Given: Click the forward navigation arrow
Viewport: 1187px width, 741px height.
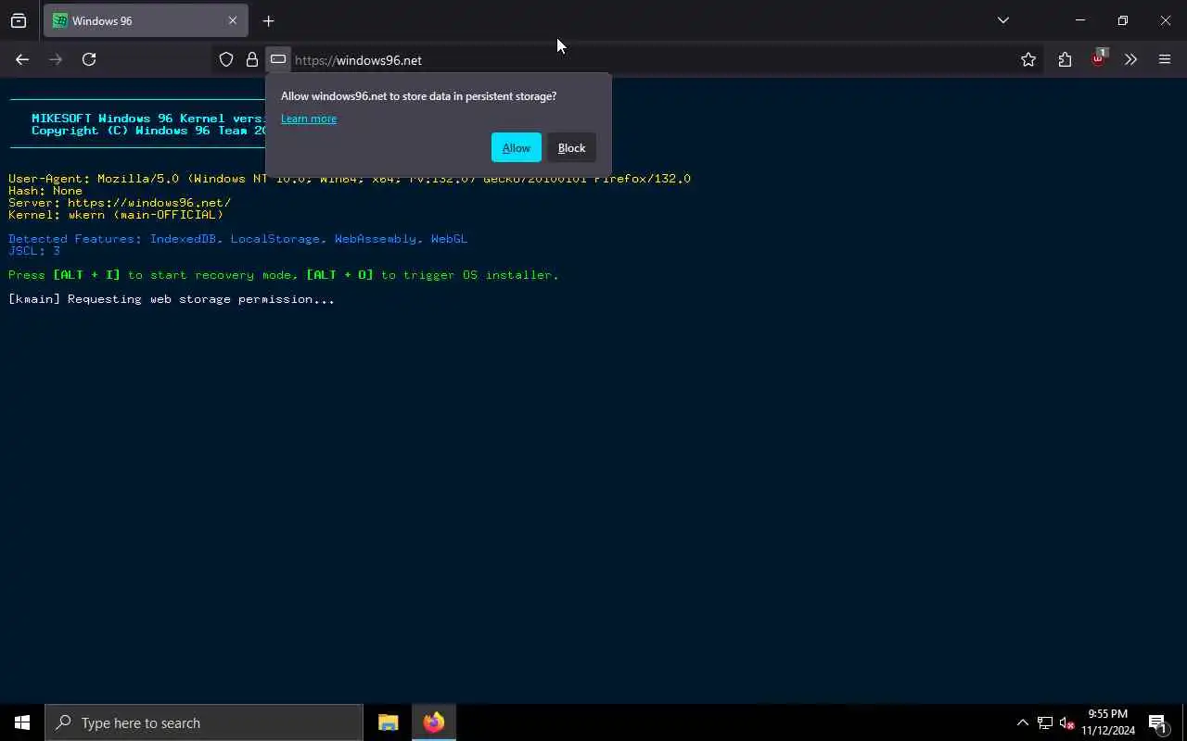Looking at the screenshot, I should [x=56, y=59].
